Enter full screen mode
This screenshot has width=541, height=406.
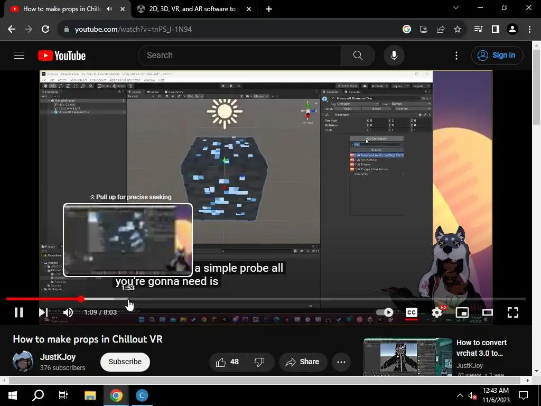[512, 312]
